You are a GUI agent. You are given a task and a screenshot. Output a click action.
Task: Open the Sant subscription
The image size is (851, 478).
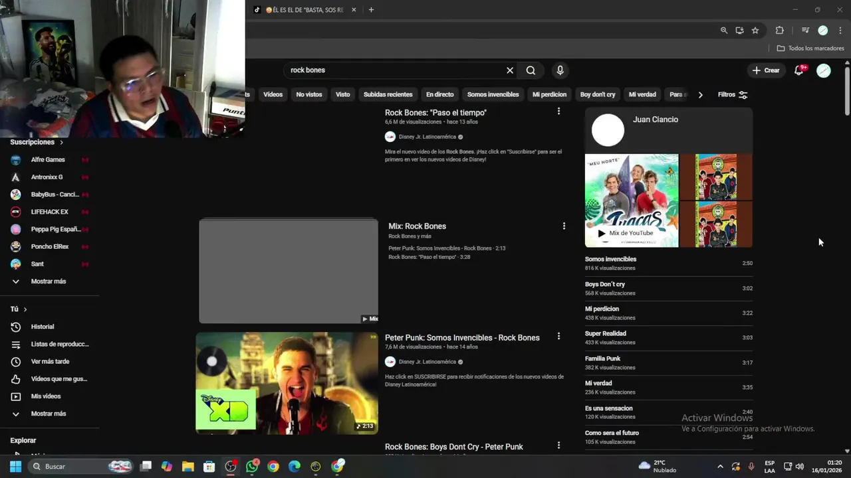point(50,264)
